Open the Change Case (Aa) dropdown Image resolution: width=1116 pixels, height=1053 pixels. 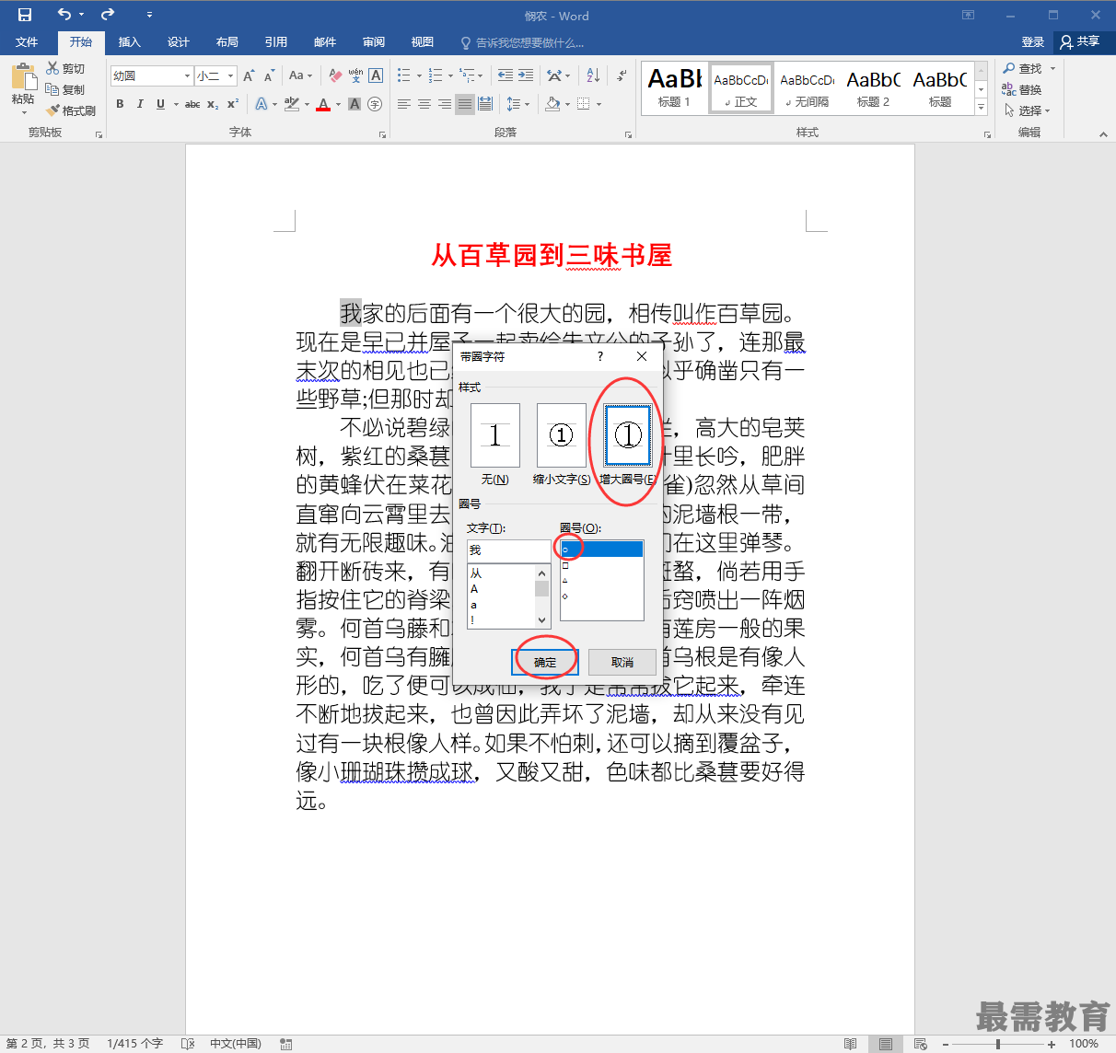pyautogui.click(x=300, y=75)
